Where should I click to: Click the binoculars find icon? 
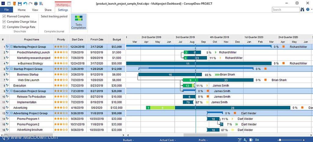[303, 10]
